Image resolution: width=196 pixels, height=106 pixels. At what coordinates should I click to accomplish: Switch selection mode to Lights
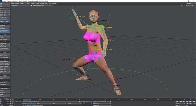(x=59, y=104)
